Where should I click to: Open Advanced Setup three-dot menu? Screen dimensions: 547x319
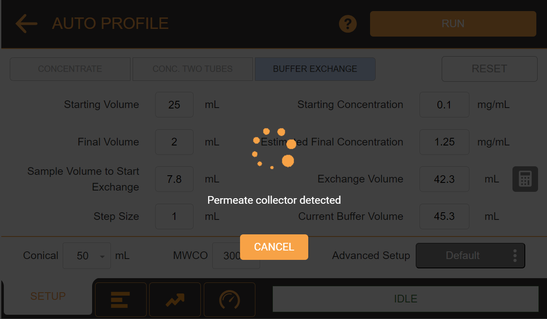pos(515,256)
